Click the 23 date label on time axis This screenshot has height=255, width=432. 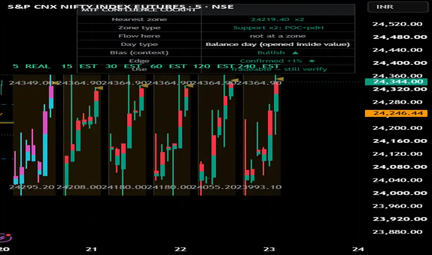coord(269,249)
